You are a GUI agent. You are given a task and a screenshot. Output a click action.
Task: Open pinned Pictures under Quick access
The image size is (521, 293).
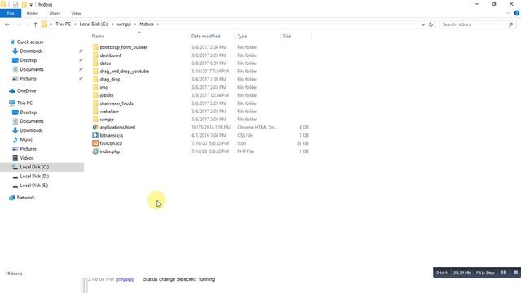coord(28,79)
